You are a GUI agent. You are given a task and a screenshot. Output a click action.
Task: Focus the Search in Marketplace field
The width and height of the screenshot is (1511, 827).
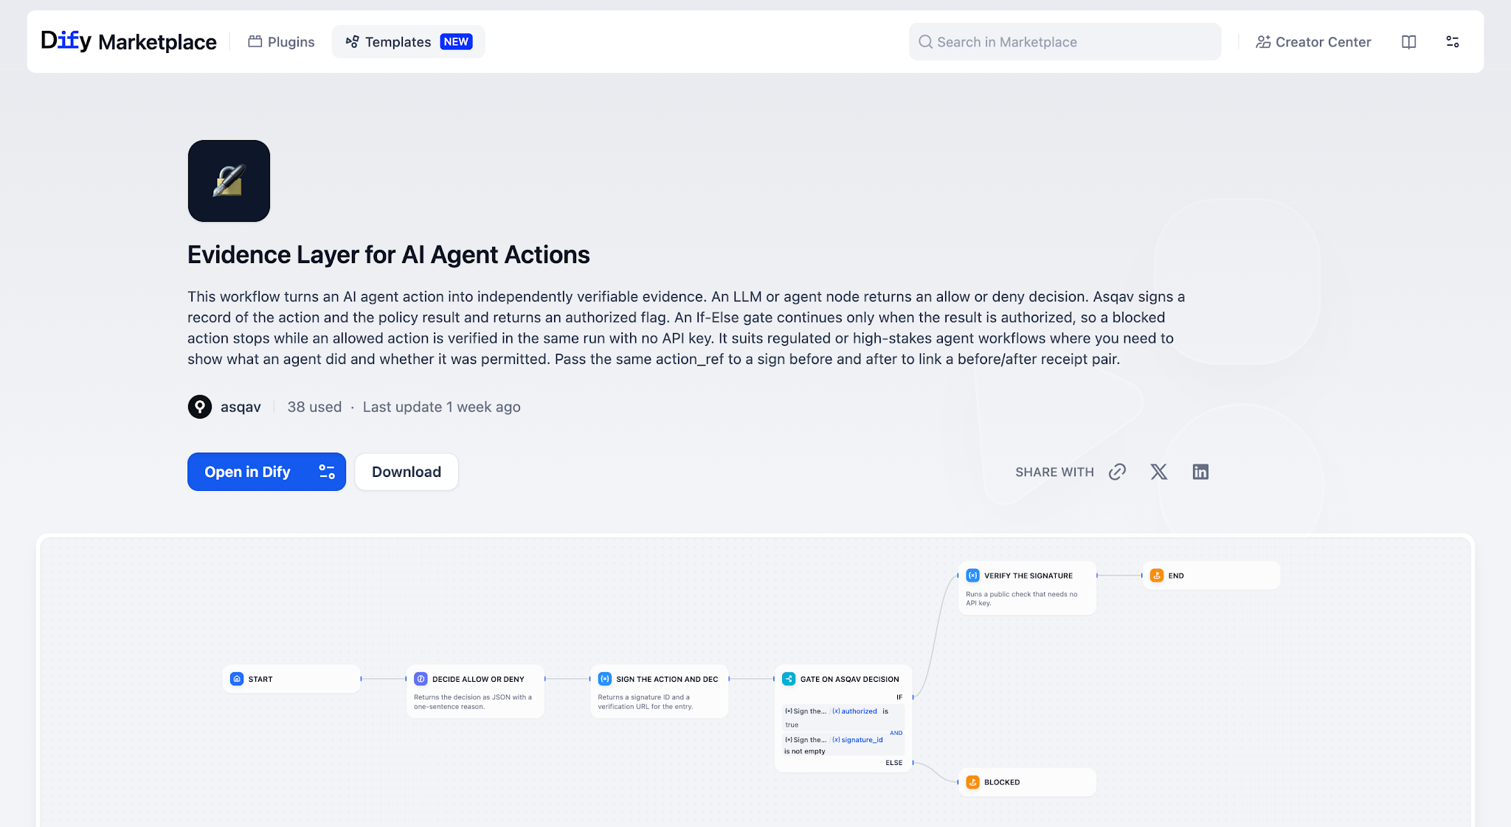(1065, 42)
